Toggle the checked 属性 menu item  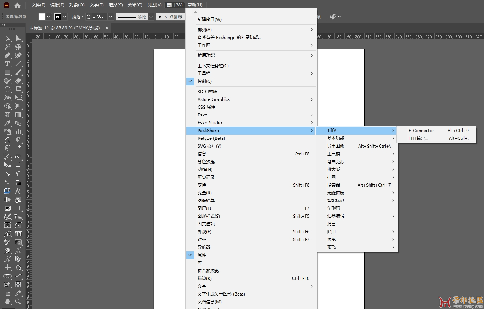point(251,255)
